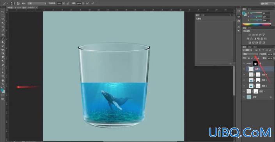Select the Move tool

(x=3, y=12)
